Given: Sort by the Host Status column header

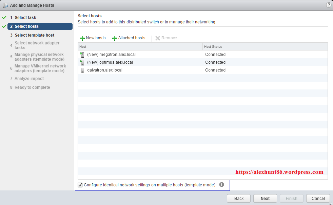Looking at the screenshot, I should [265, 46].
